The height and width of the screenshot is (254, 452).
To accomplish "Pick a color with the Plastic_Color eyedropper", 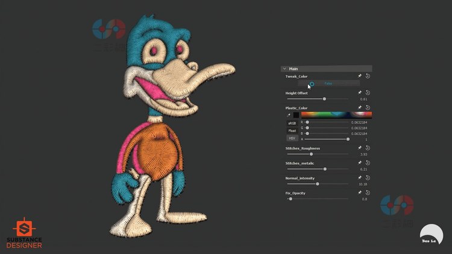I will pyautogui.click(x=289, y=115).
